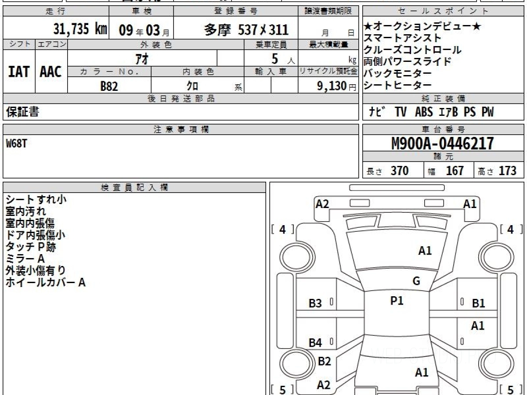Select the 車台番号 header
Image resolution: width=527 pixels, height=395 pixels.
point(444,129)
